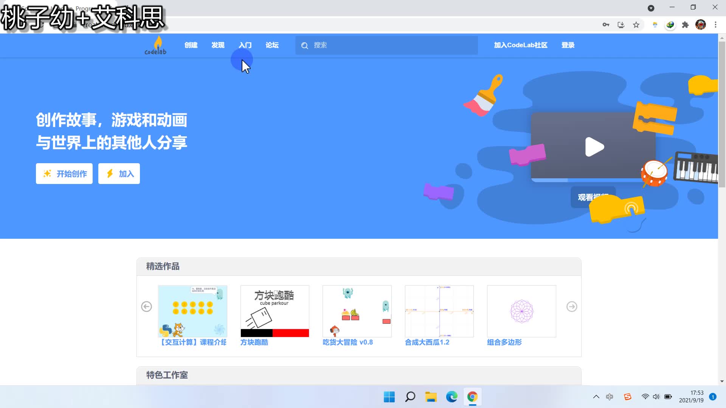Open the 方块跑酷 project thumbnail

(275, 311)
